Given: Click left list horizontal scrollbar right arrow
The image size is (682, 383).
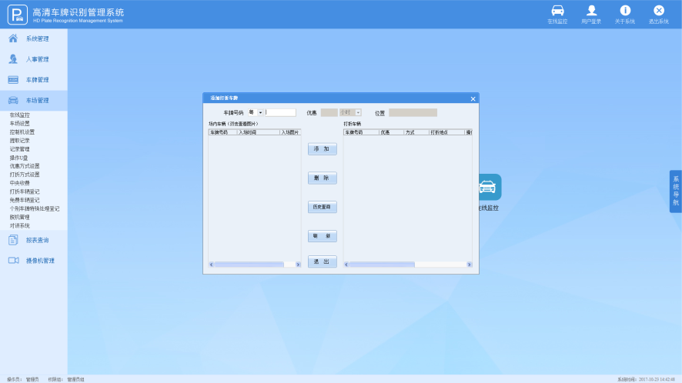Looking at the screenshot, I should (x=298, y=265).
